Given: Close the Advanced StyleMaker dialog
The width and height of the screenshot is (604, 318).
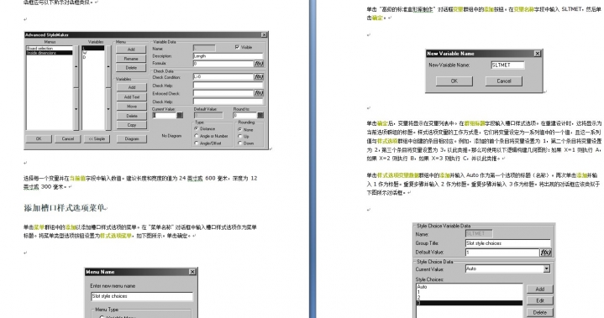Looking at the screenshot, I should [x=264, y=35].
